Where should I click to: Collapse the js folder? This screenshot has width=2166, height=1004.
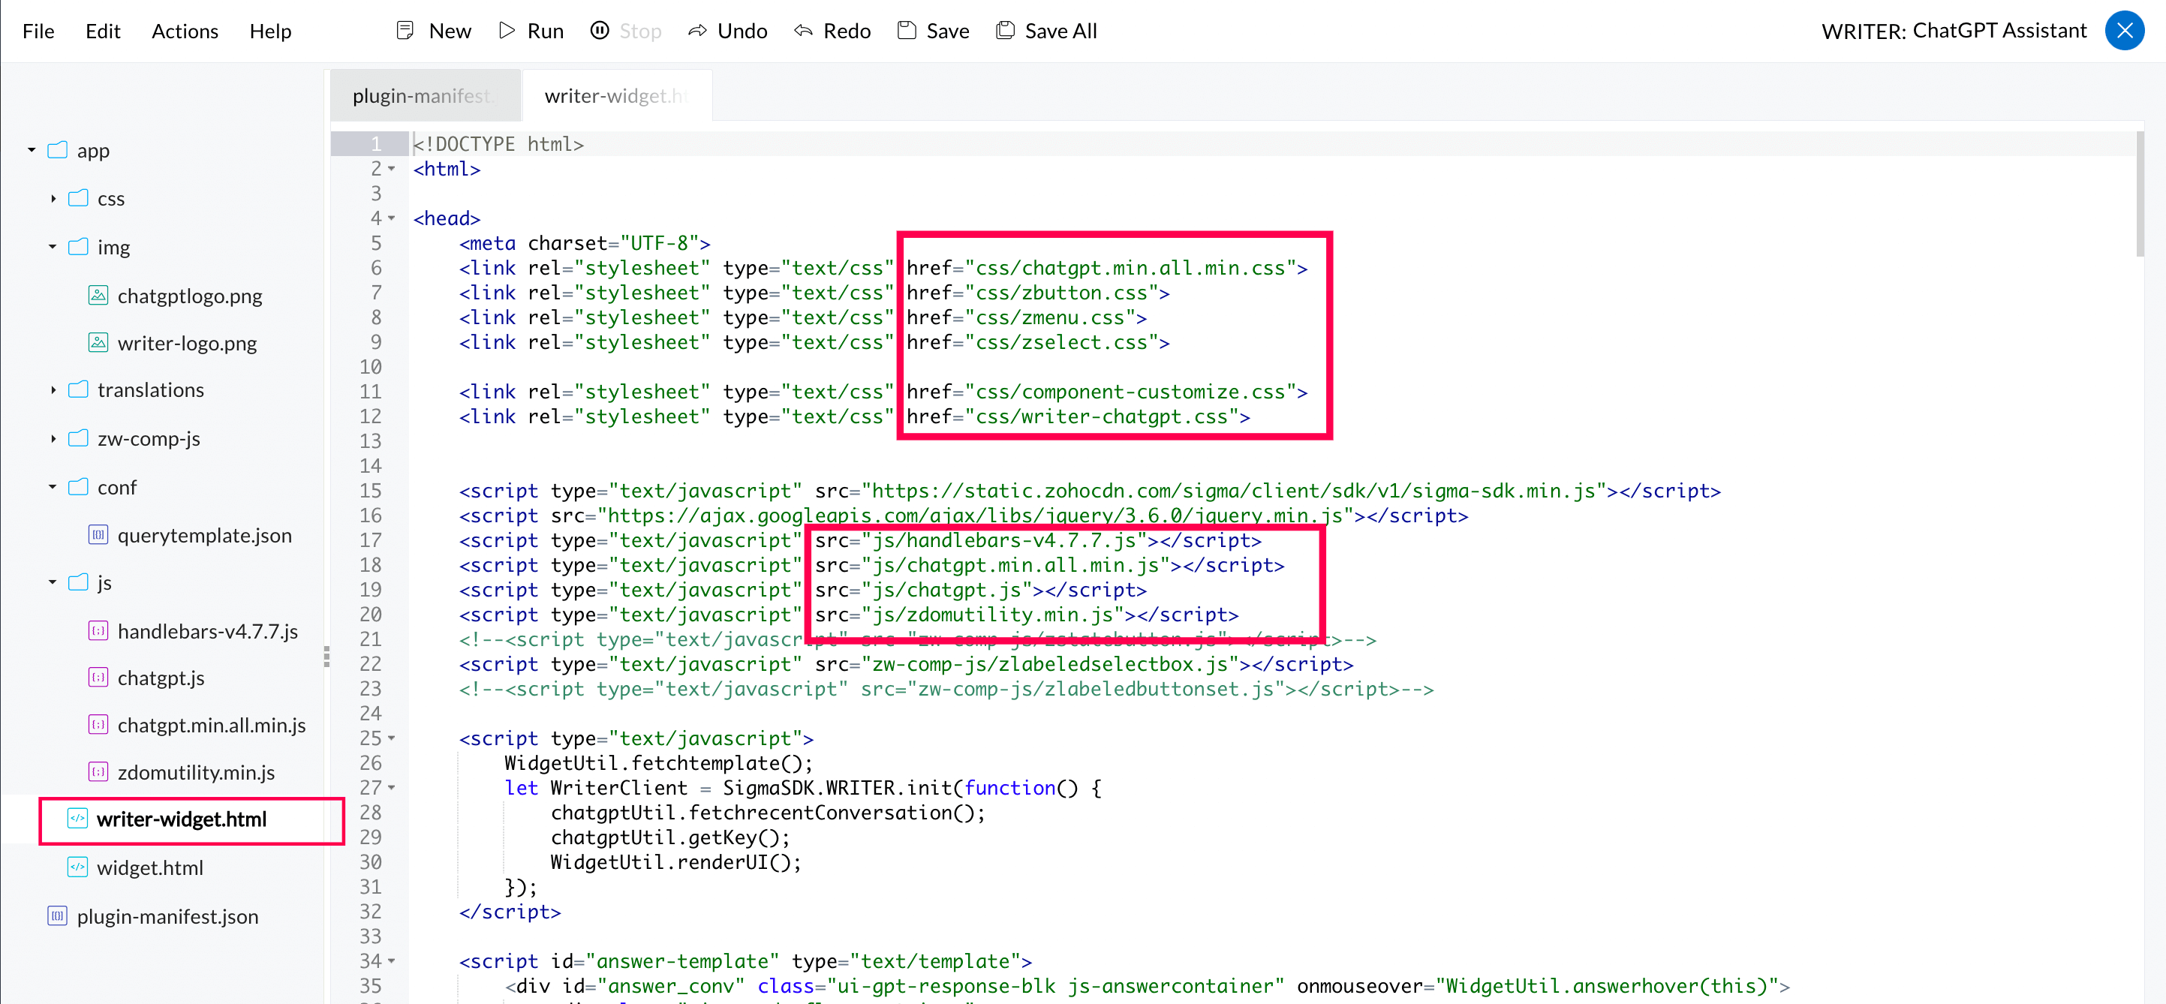(x=53, y=583)
